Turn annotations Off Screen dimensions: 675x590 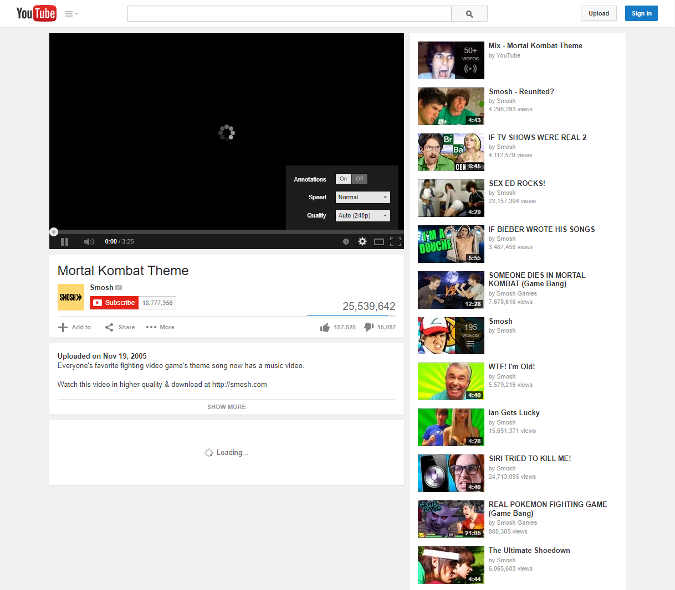click(x=360, y=179)
